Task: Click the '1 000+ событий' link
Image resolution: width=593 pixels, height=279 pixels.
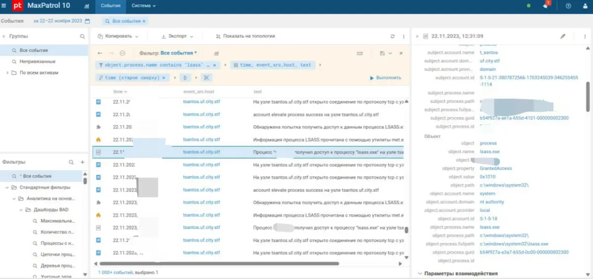Action: point(115,272)
